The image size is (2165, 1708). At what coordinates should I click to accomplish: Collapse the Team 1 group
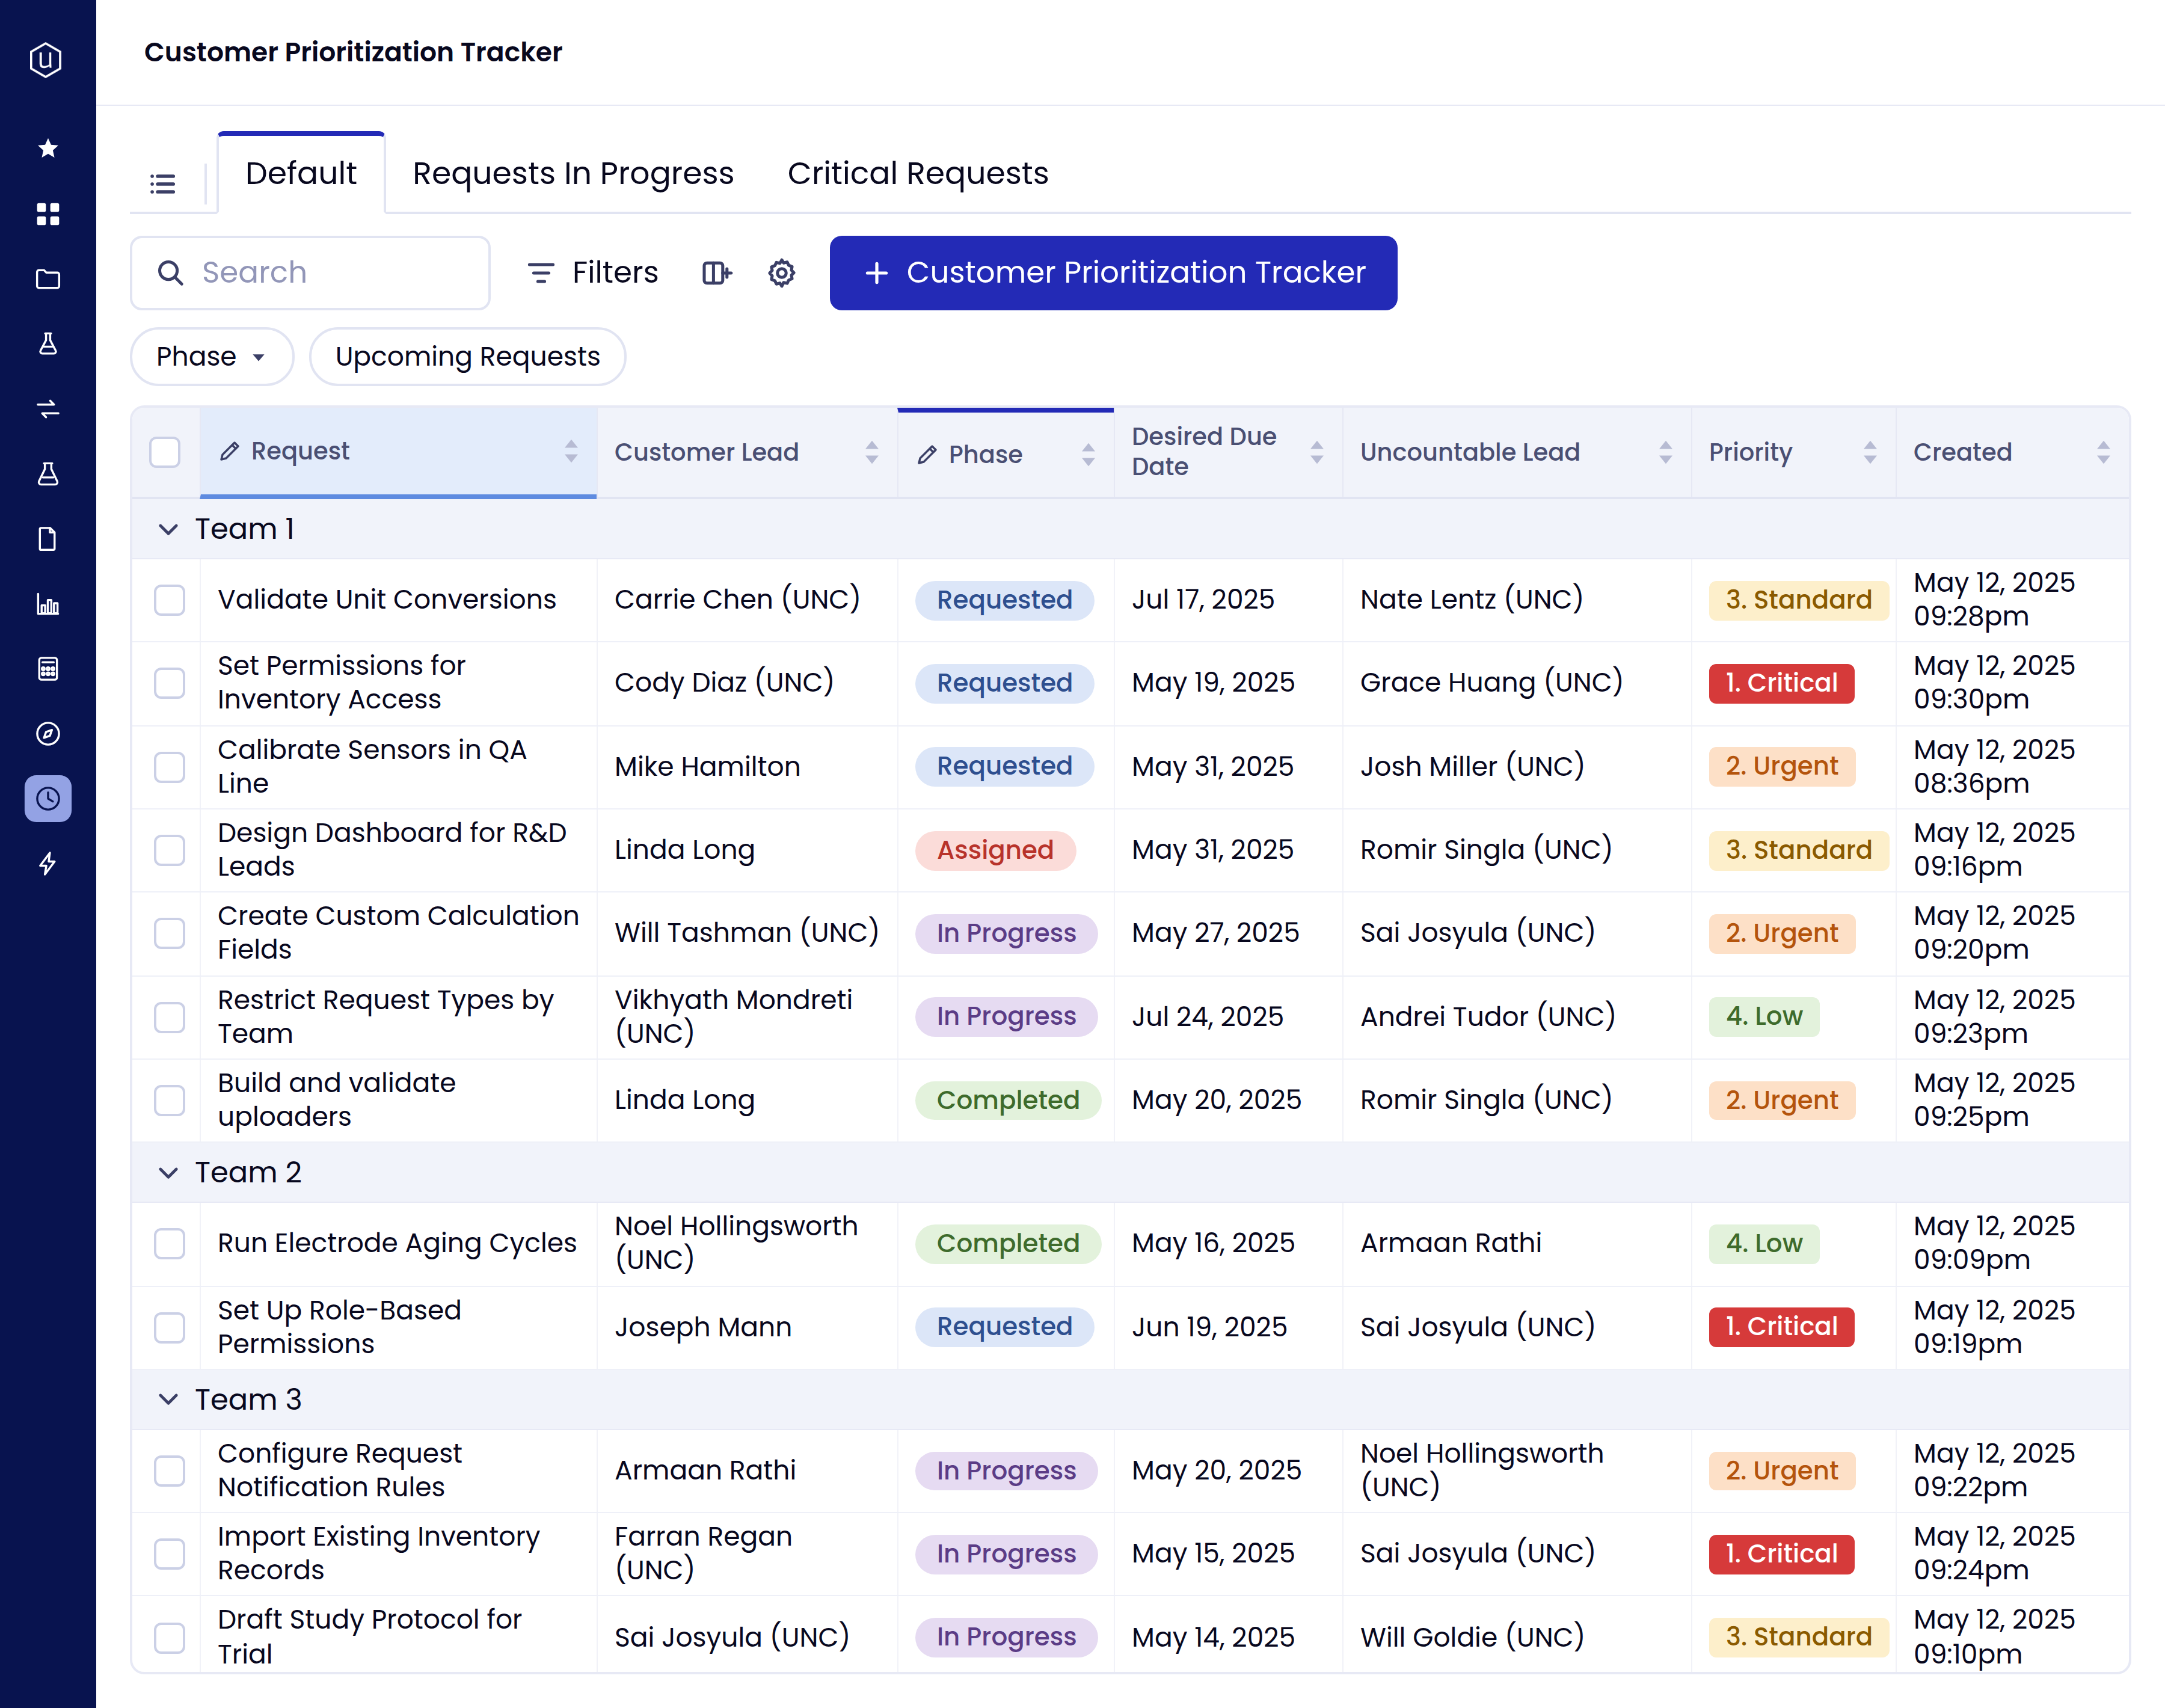coord(168,529)
